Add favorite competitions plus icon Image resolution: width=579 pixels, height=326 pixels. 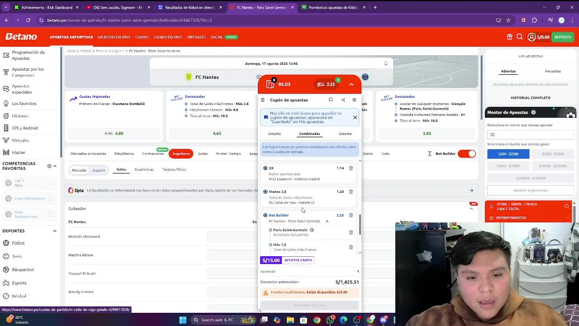(49, 166)
